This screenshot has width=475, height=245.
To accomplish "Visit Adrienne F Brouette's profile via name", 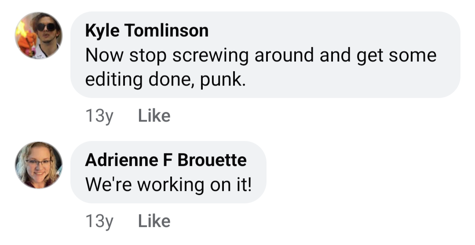I will (166, 160).
